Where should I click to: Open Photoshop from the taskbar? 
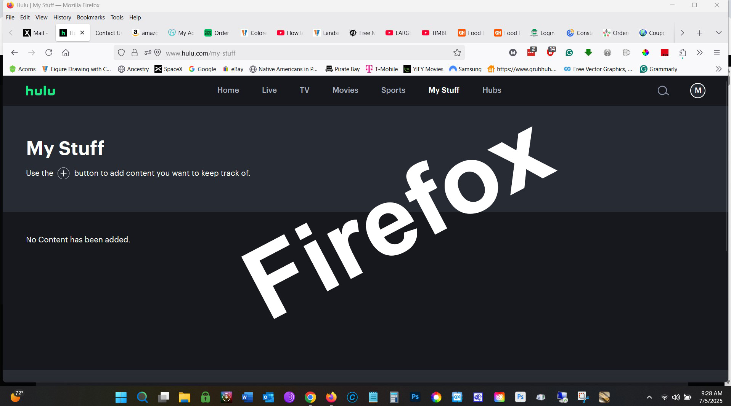(x=415, y=397)
